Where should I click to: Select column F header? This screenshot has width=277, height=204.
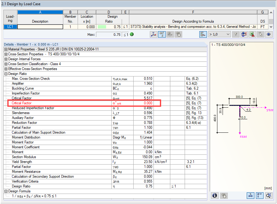pyautogui.click(x=193, y=12)
